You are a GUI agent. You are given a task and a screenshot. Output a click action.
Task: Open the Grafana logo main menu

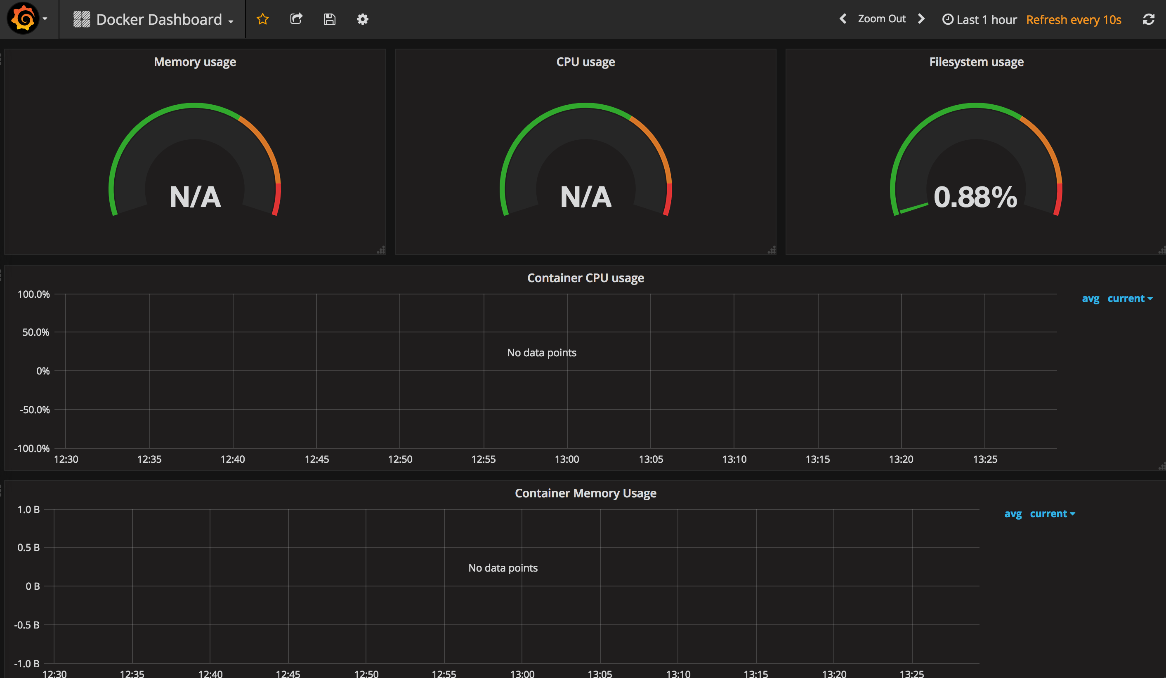23,19
